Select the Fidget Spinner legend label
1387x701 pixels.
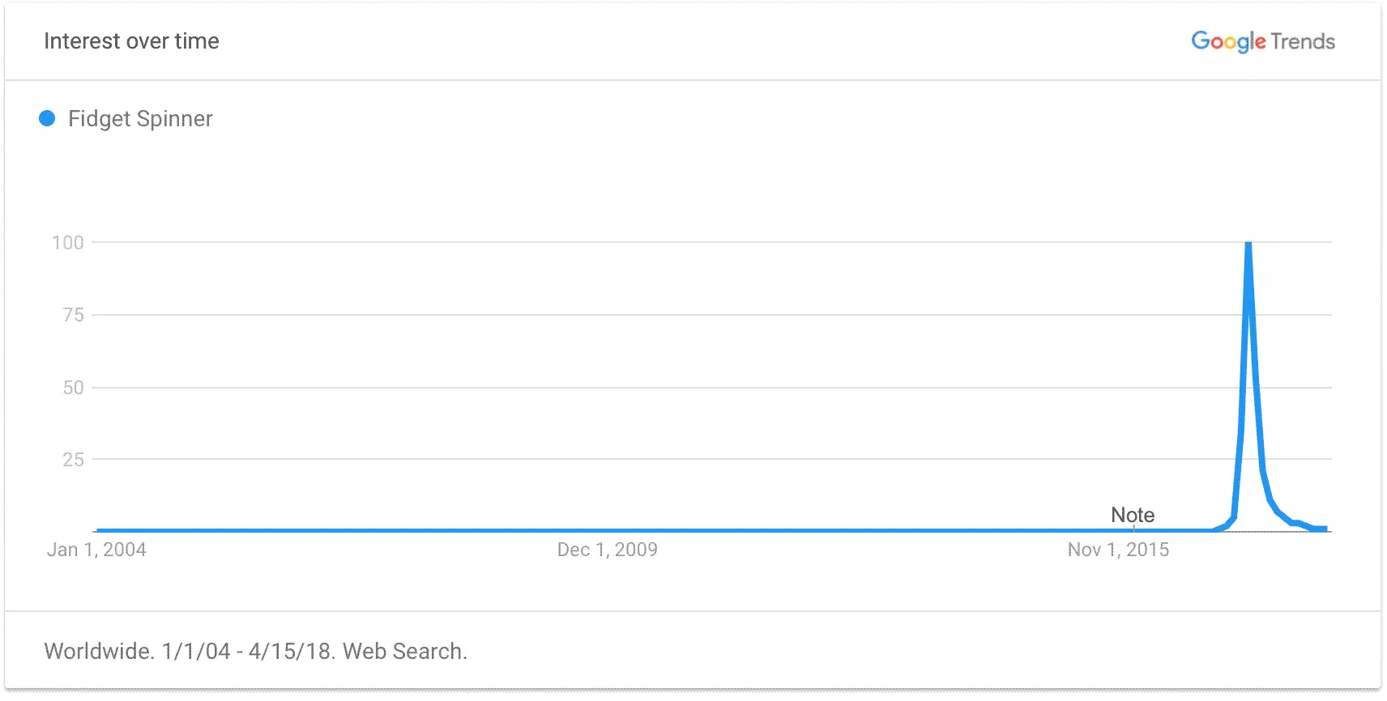tap(140, 119)
